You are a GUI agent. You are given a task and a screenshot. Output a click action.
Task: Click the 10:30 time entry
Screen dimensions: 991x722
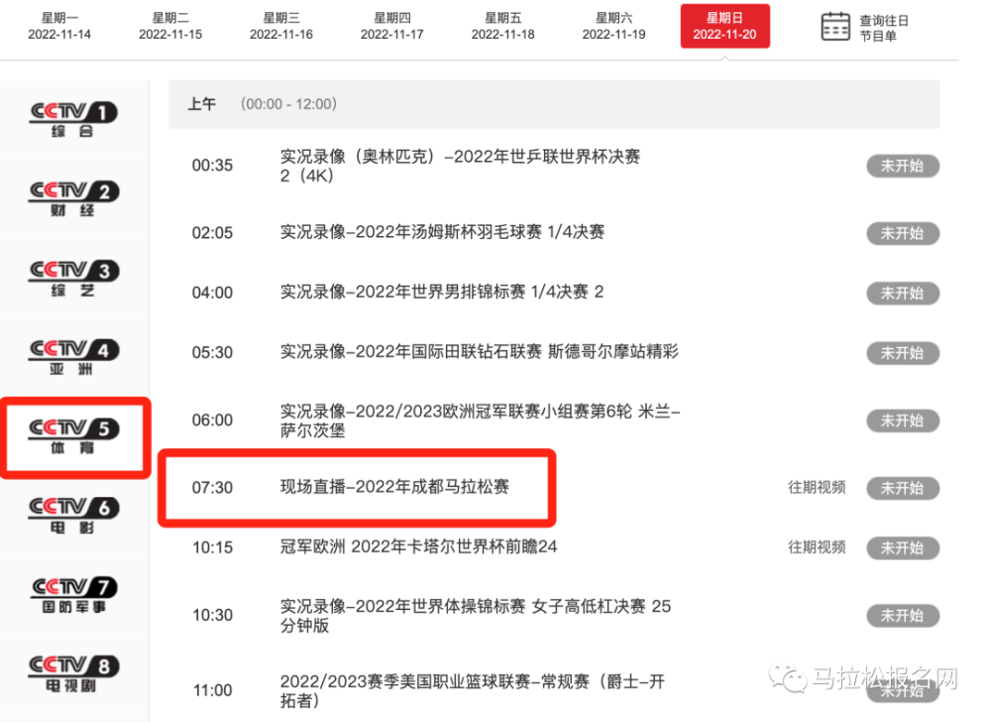click(x=212, y=615)
